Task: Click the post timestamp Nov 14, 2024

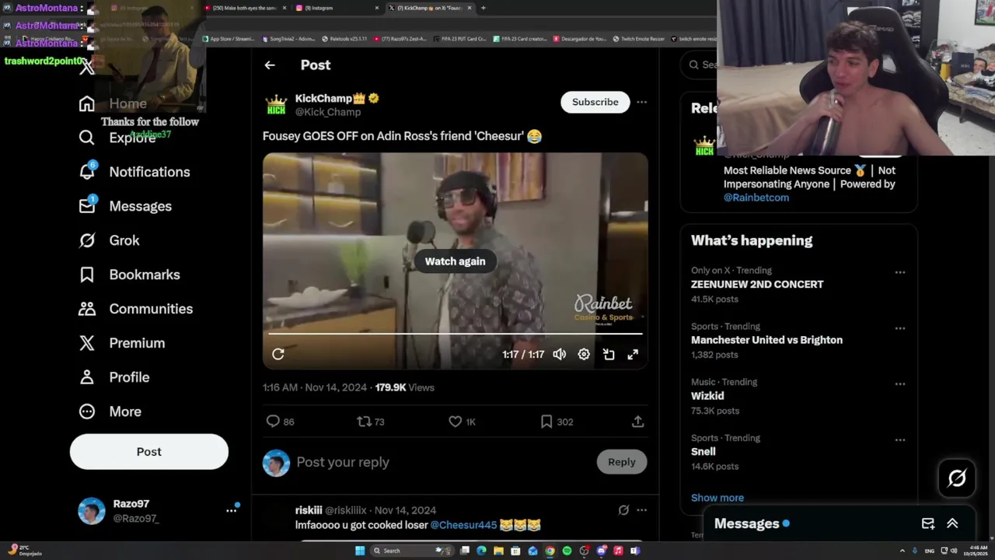Action: point(336,387)
